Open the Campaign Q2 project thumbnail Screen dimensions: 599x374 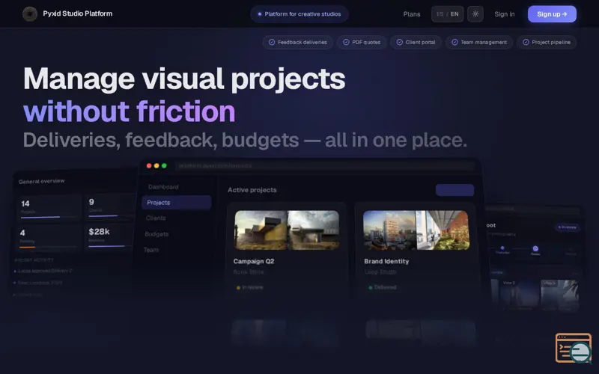click(287, 230)
